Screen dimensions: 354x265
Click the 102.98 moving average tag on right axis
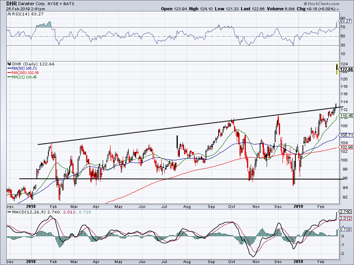tap(347, 147)
